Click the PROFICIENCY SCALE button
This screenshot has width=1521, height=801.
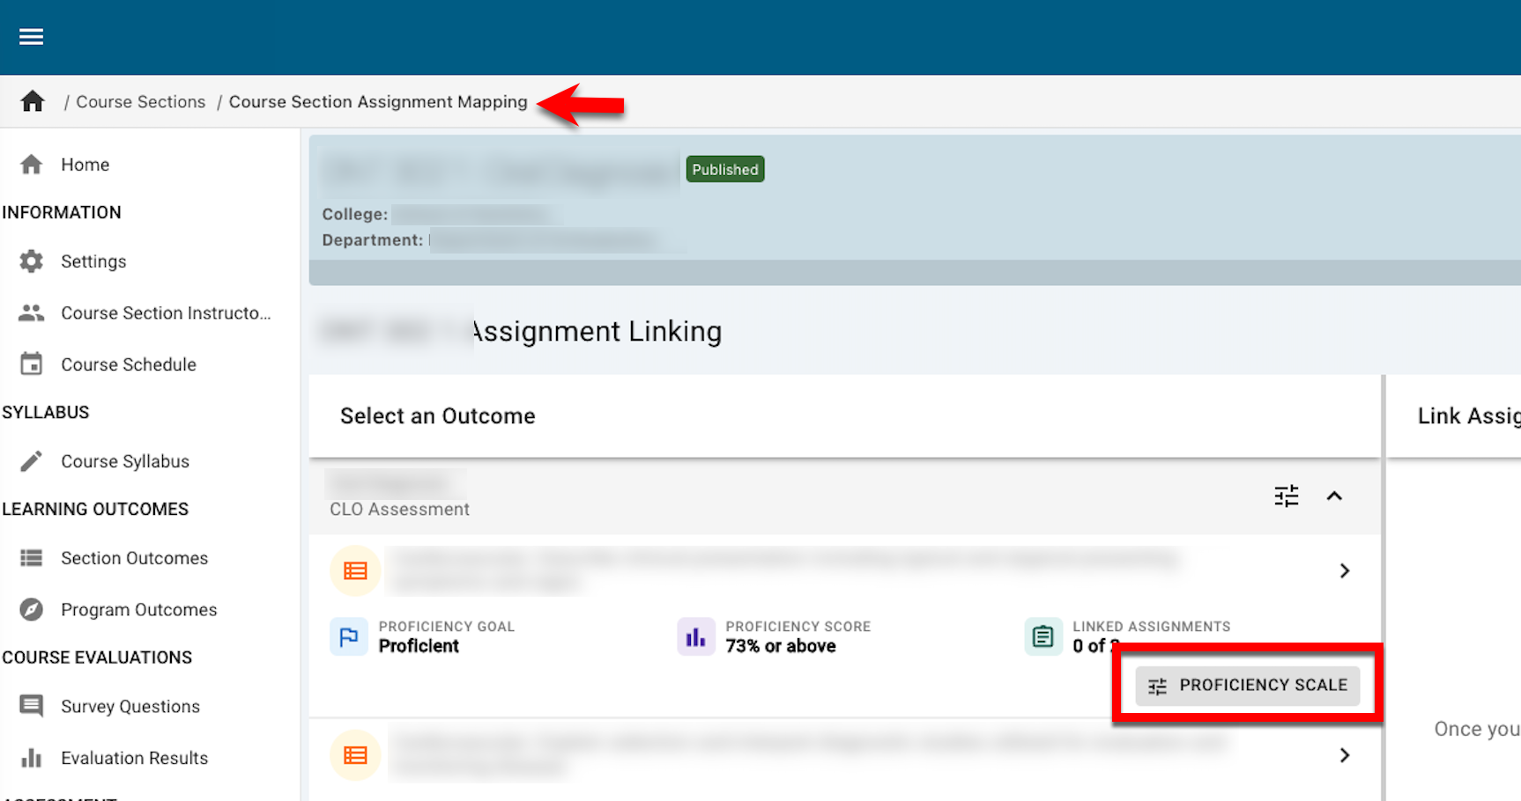point(1247,686)
